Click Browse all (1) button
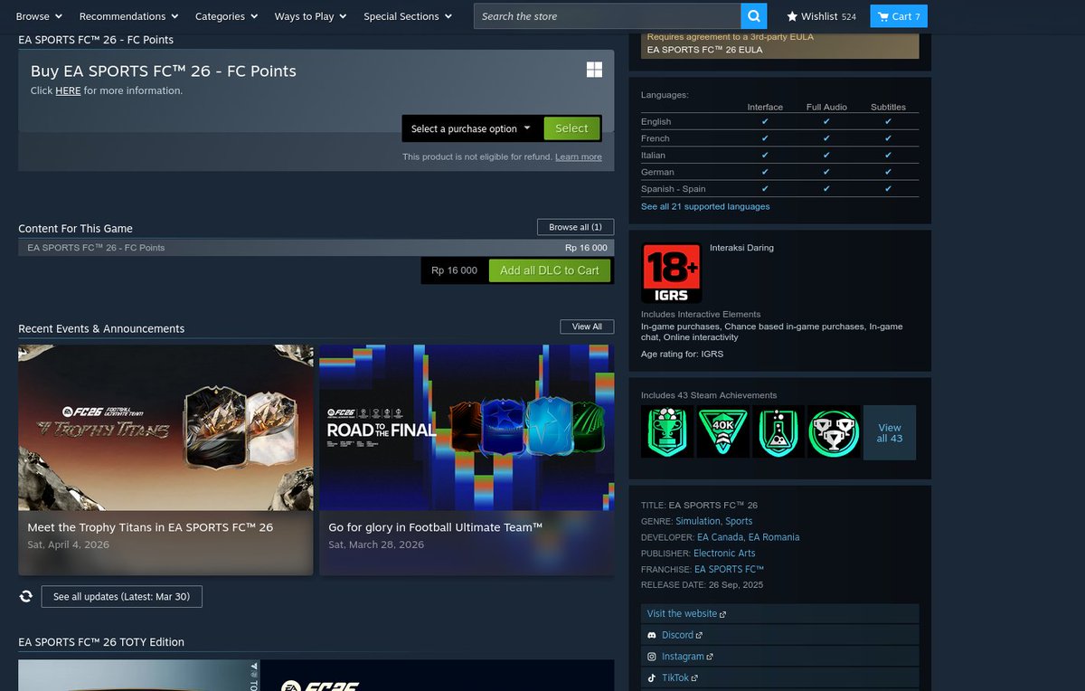Screen dimensions: 1085x691 pyautogui.click(x=575, y=227)
